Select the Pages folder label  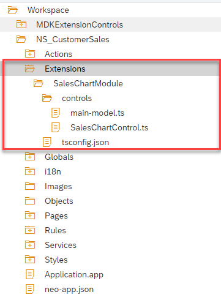pos(56,216)
